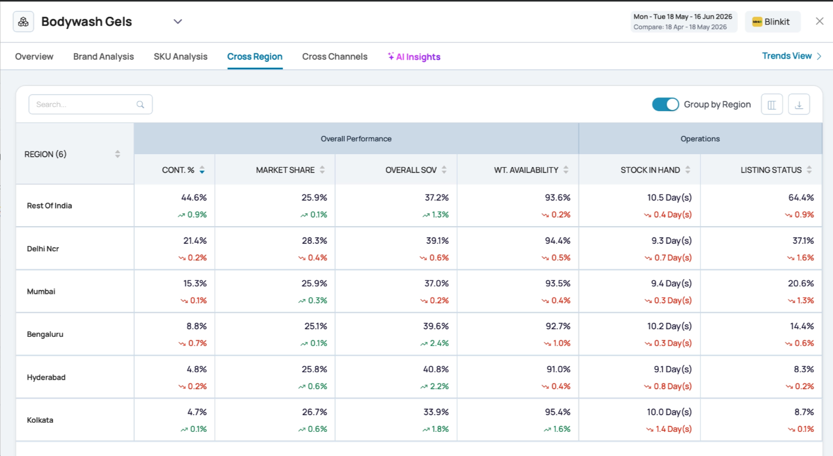This screenshot has height=456, width=833.
Task: Sort by Overall SOV column arrows
Action: pos(444,170)
